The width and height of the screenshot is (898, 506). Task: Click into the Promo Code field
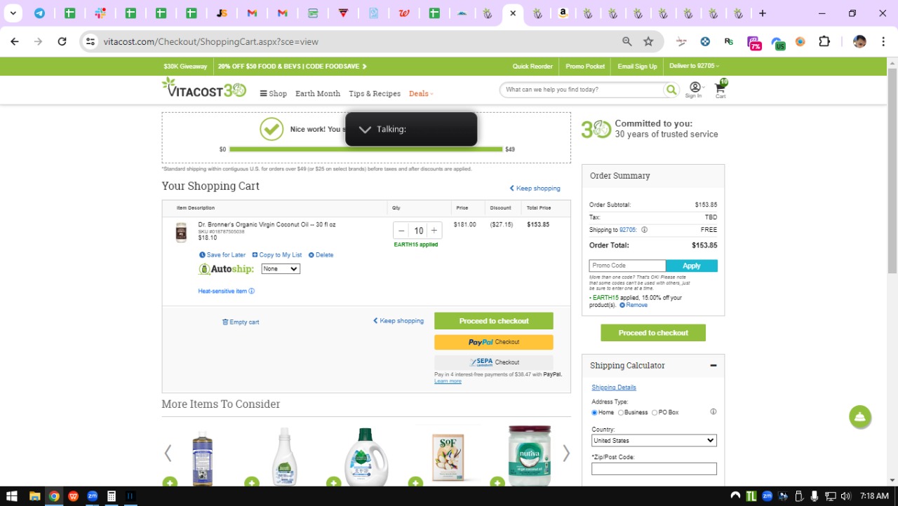pos(627,266)
